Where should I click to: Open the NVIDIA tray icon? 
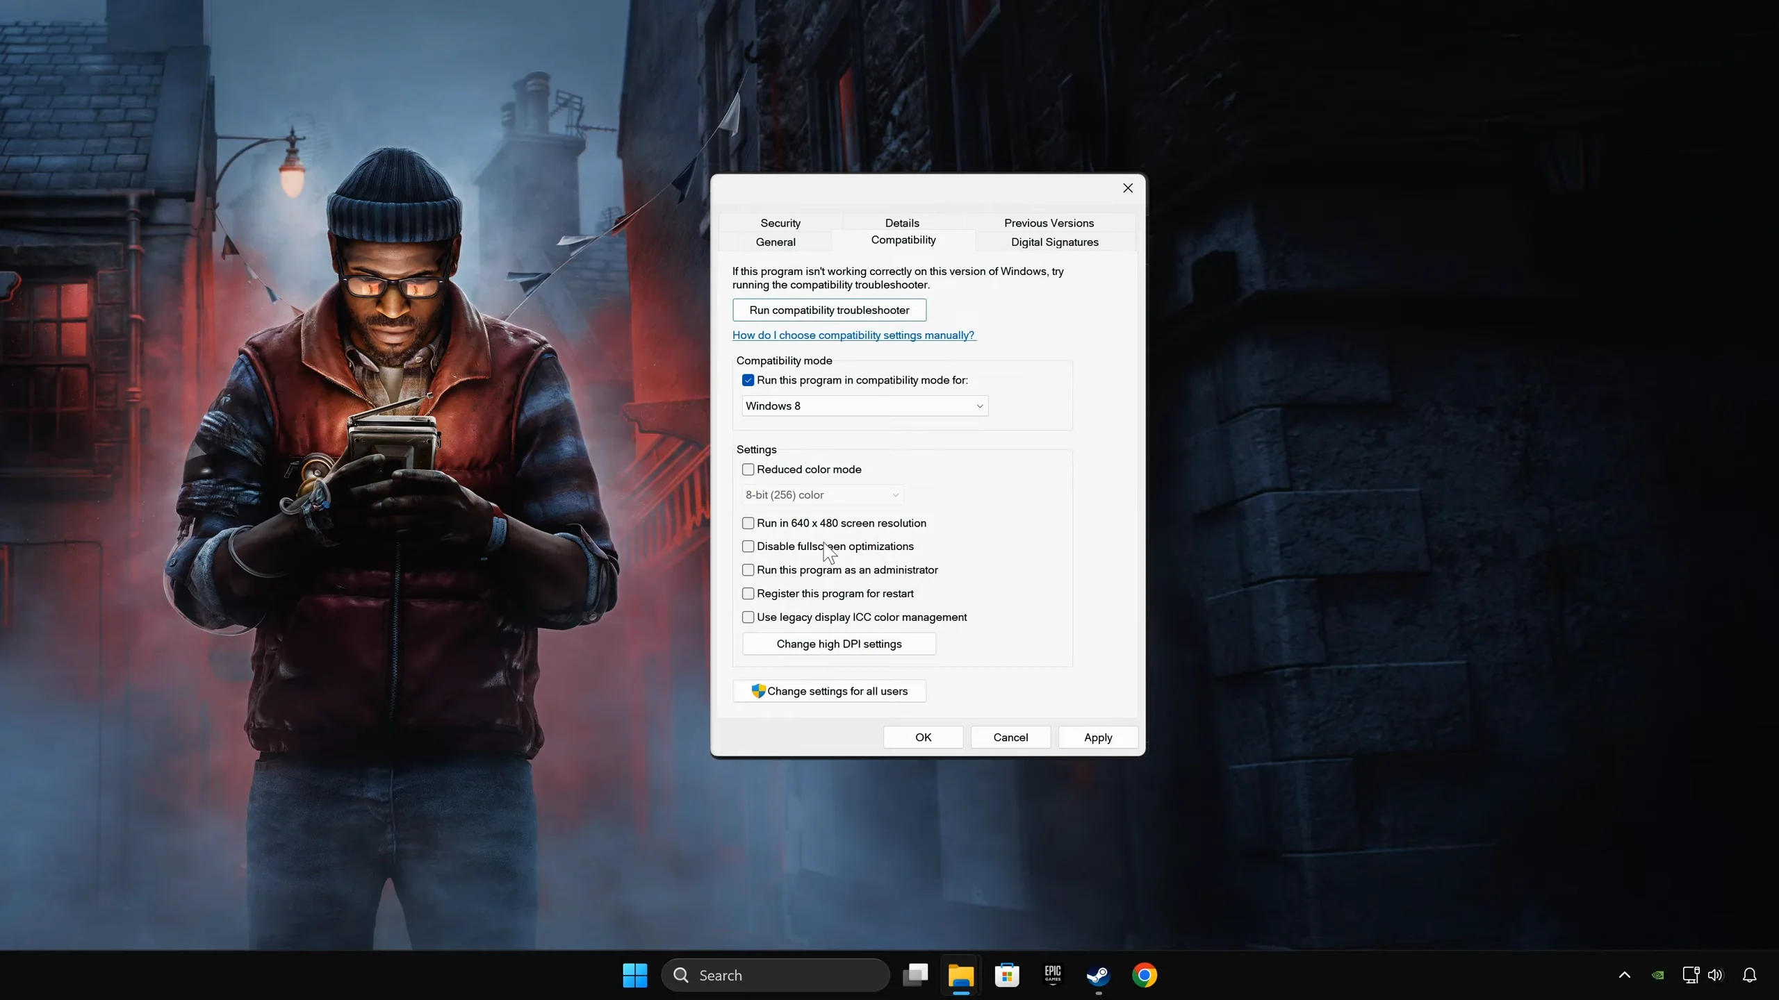1658,975
